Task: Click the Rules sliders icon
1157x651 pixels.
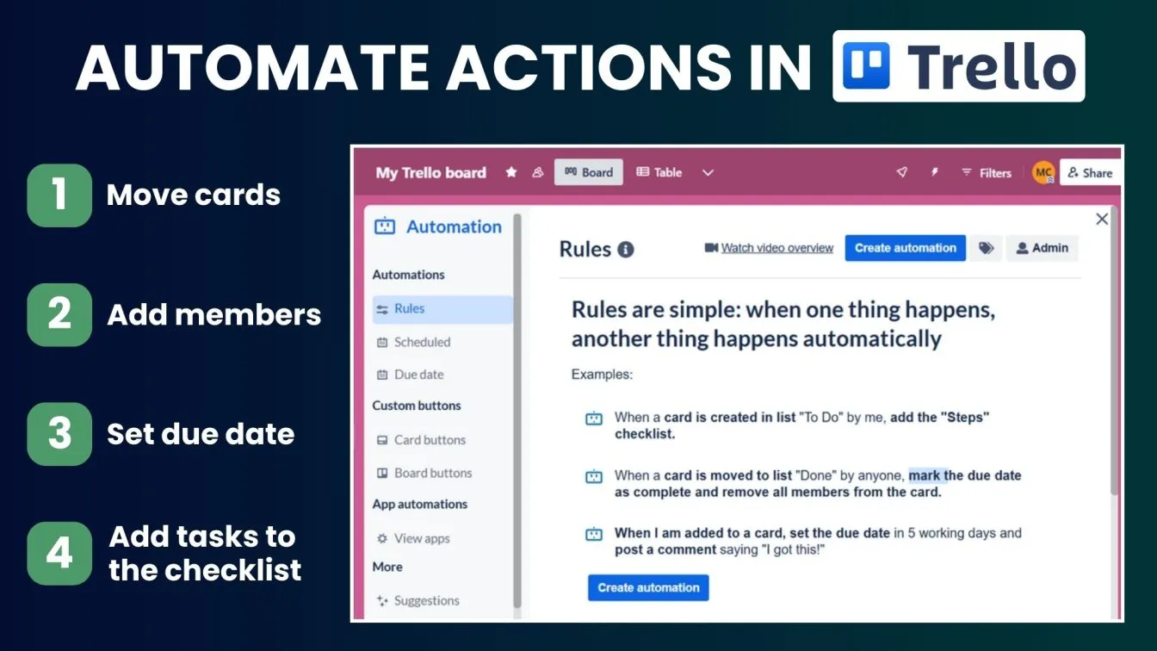Action: click(382, 308)
